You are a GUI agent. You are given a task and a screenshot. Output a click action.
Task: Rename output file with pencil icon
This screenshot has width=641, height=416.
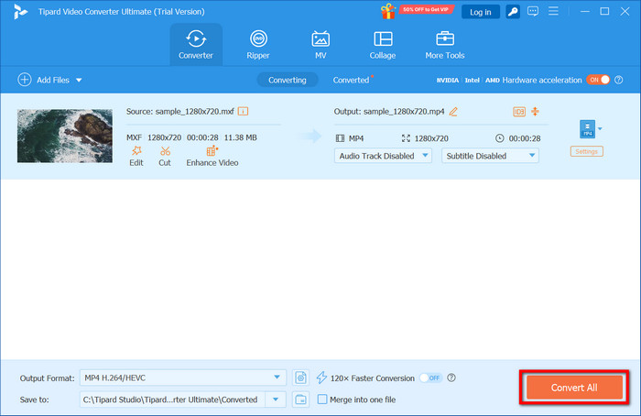tap(453, 112)
